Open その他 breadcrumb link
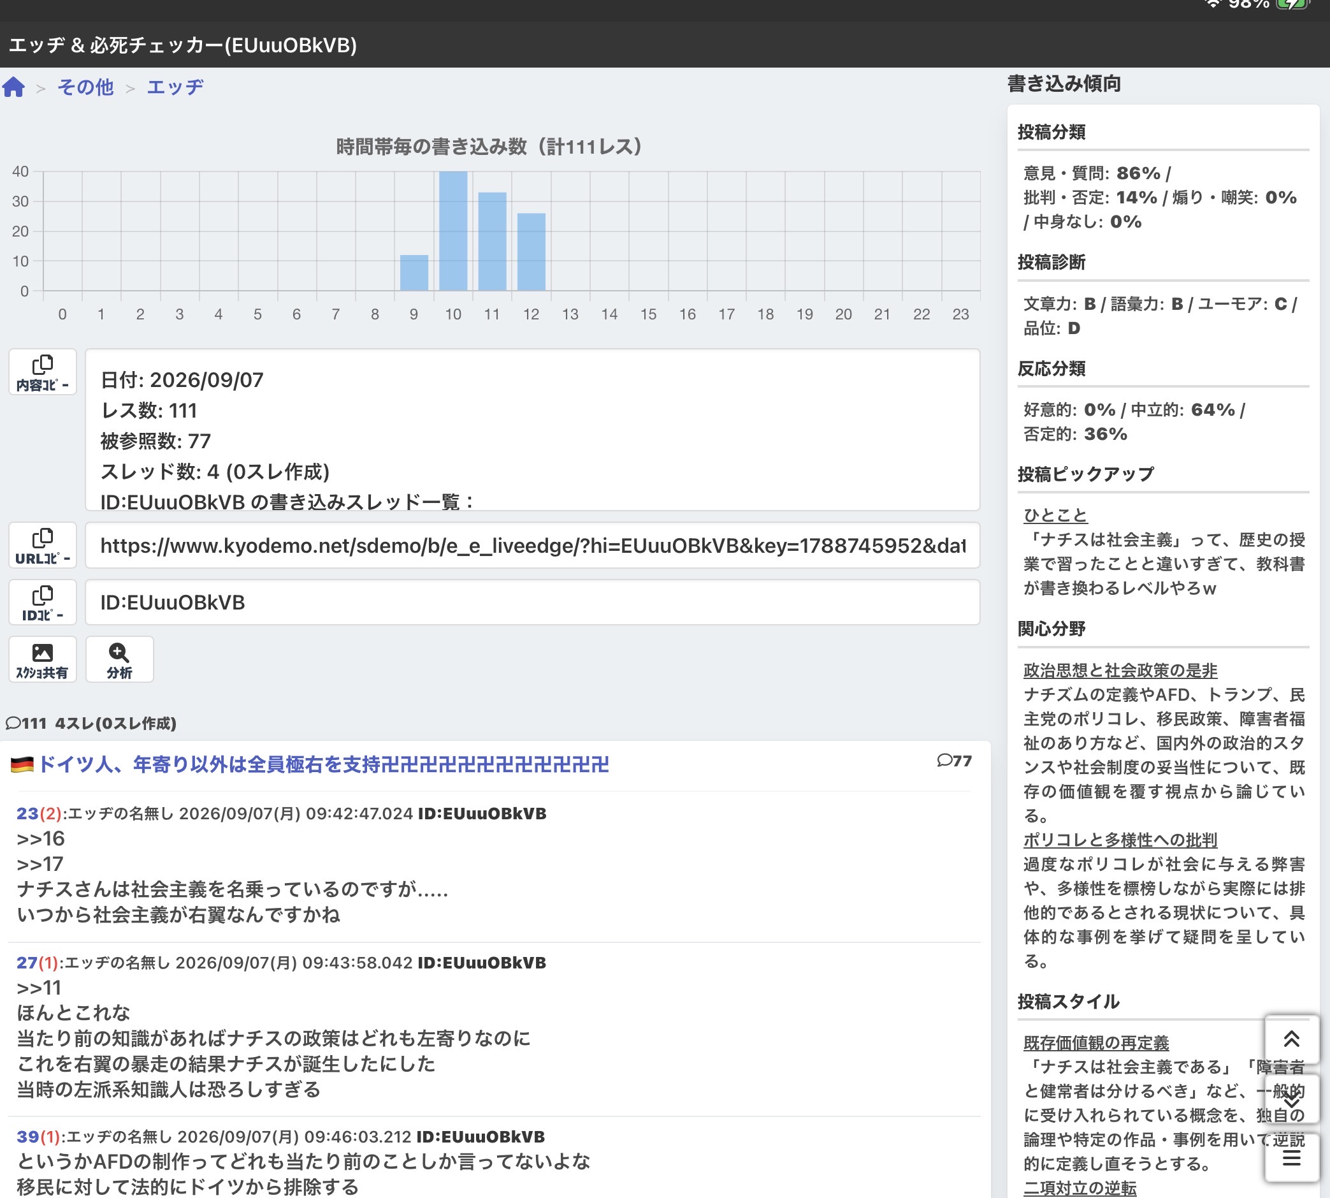Image resolution: width=1330 pixels, height=1198 pixels. (x=85, y=87)
